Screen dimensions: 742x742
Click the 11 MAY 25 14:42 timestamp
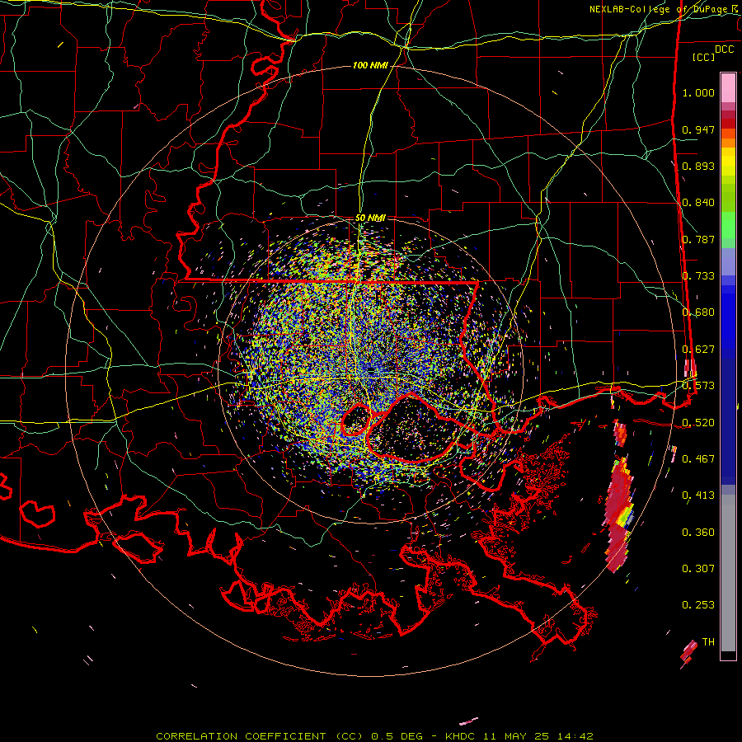(538, 736)
